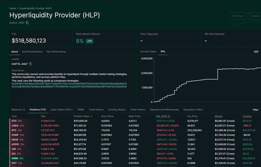Click the PNL (ROE %) column header

click(x=163, y=116)
